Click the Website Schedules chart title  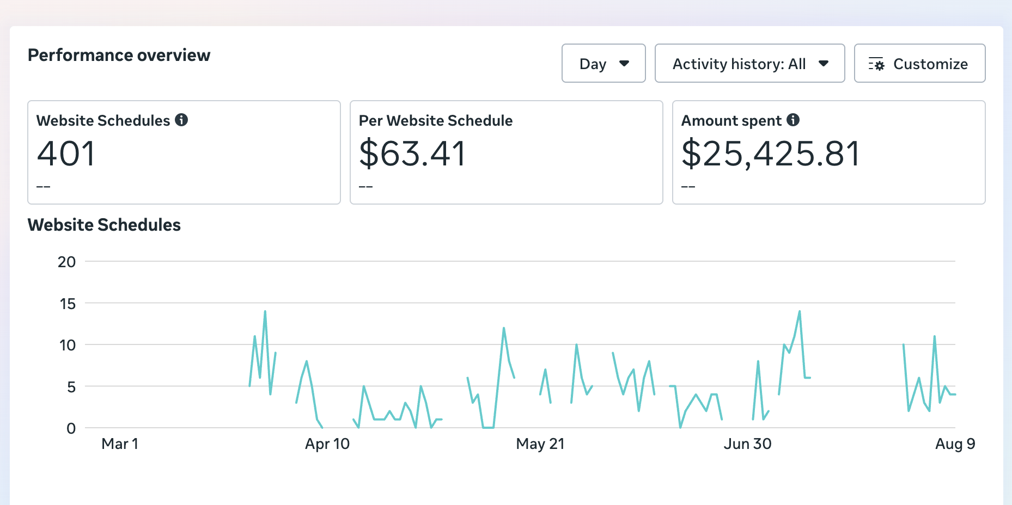(x=104, y=225)
